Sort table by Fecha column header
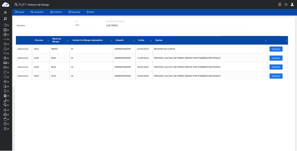The image size is (297, 151). coord(141,40)
